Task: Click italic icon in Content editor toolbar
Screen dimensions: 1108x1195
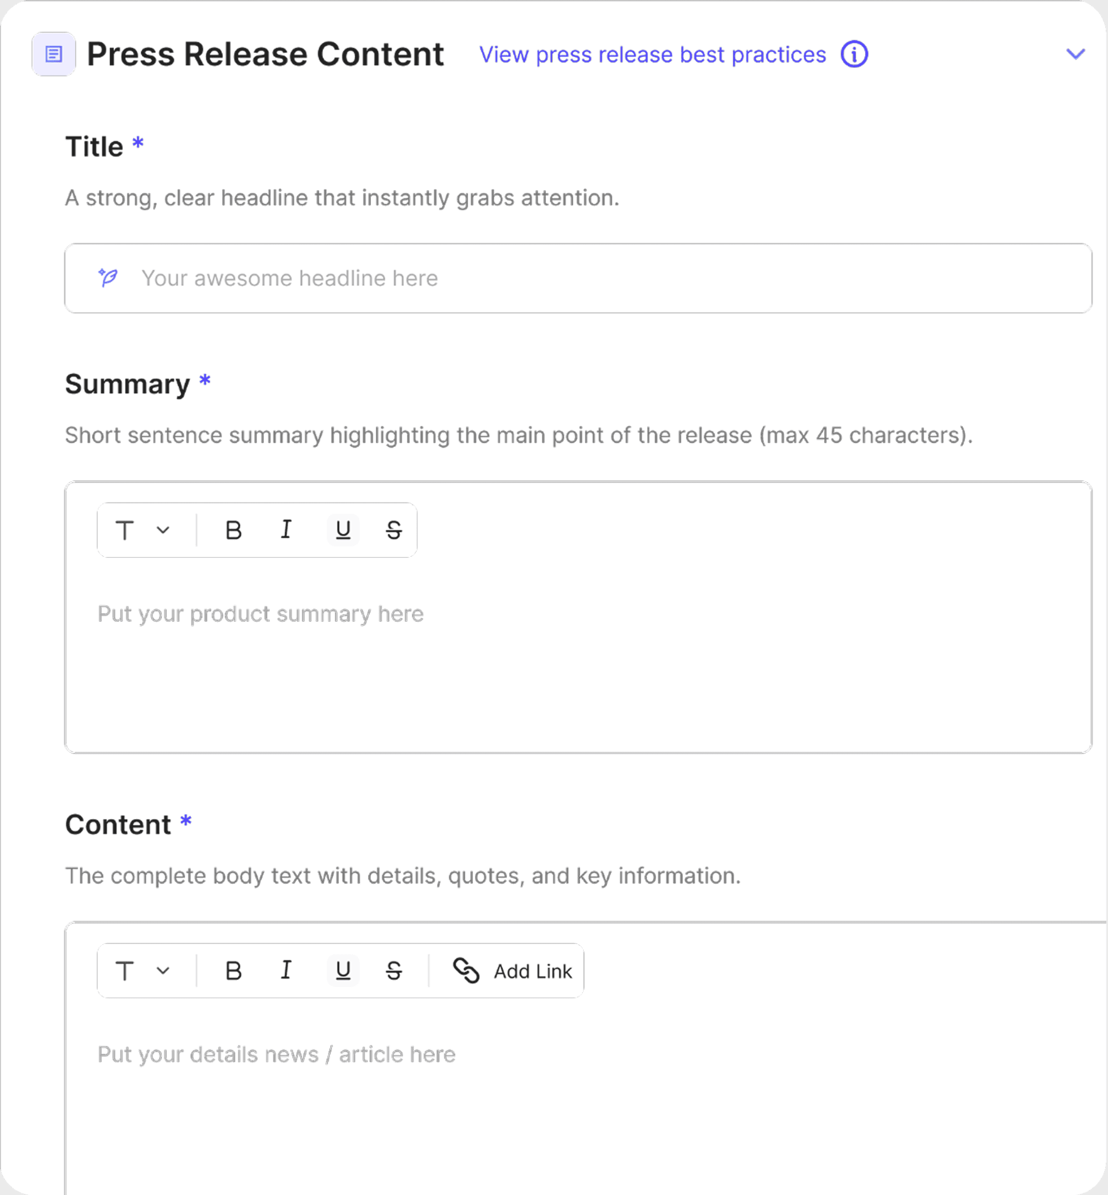Action: coord(286,970)
